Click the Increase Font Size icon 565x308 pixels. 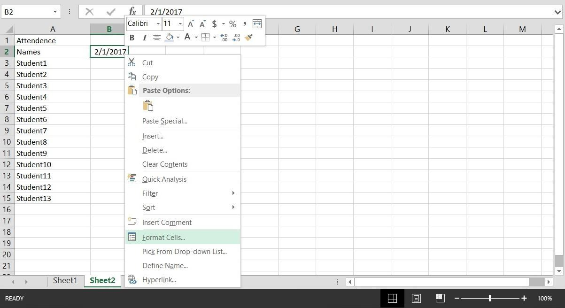coord(191,23)
